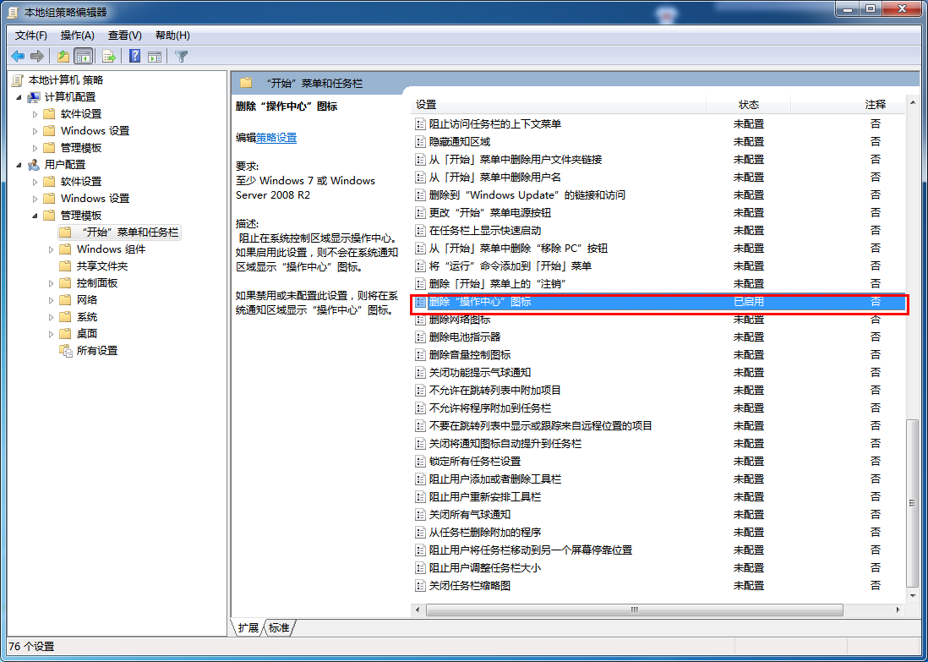Click the vertical scrollbar thumb
Viewport: 928px width, 662px height.
(x=912, y=502)
